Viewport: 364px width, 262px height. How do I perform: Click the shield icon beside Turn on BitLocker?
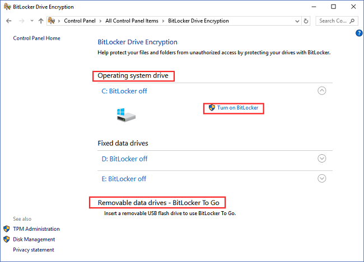click(x=212, y=108)
